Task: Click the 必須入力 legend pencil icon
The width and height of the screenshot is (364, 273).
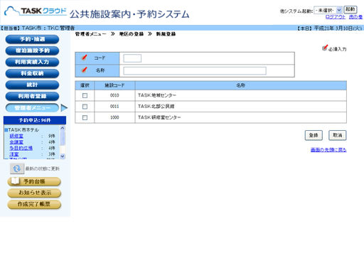Action: (325, 48)
